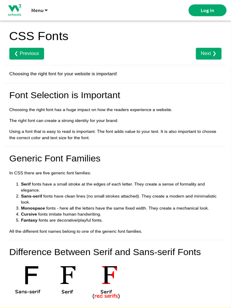Click the W3Schools logo

(14, 10)
